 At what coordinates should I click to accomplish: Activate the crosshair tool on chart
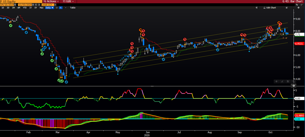(x=277, y=82)
